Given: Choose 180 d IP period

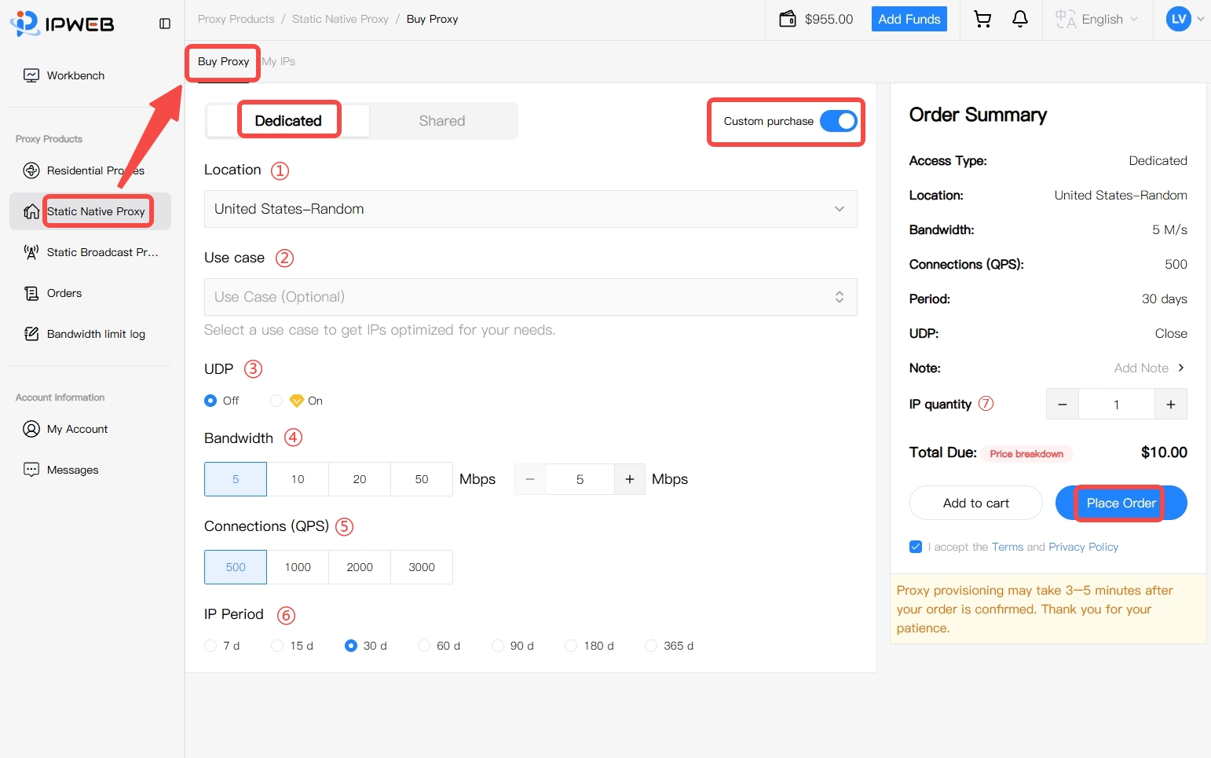Looking at the screenshot, I should coord(571,646).
